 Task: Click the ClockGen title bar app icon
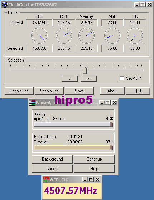point(5,5)
